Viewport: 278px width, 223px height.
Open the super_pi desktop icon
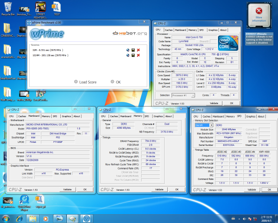click(x=40, y=201)
